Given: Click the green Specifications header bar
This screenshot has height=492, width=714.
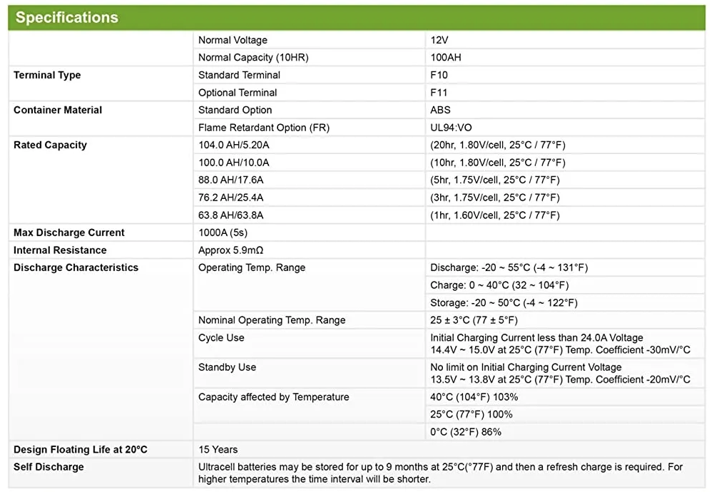Looking at the screenshot, I should click(x=357, y=17).
